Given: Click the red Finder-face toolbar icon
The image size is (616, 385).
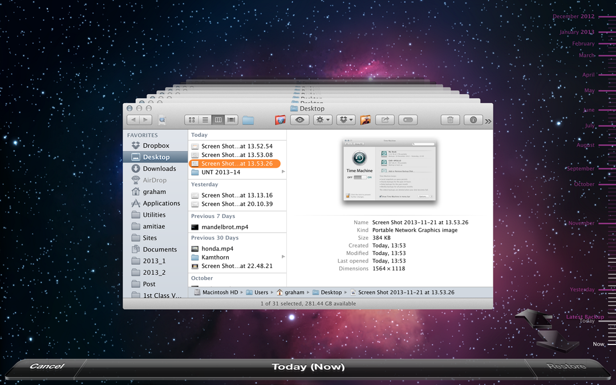Looking at the screenshot, I should coord(280,120).
